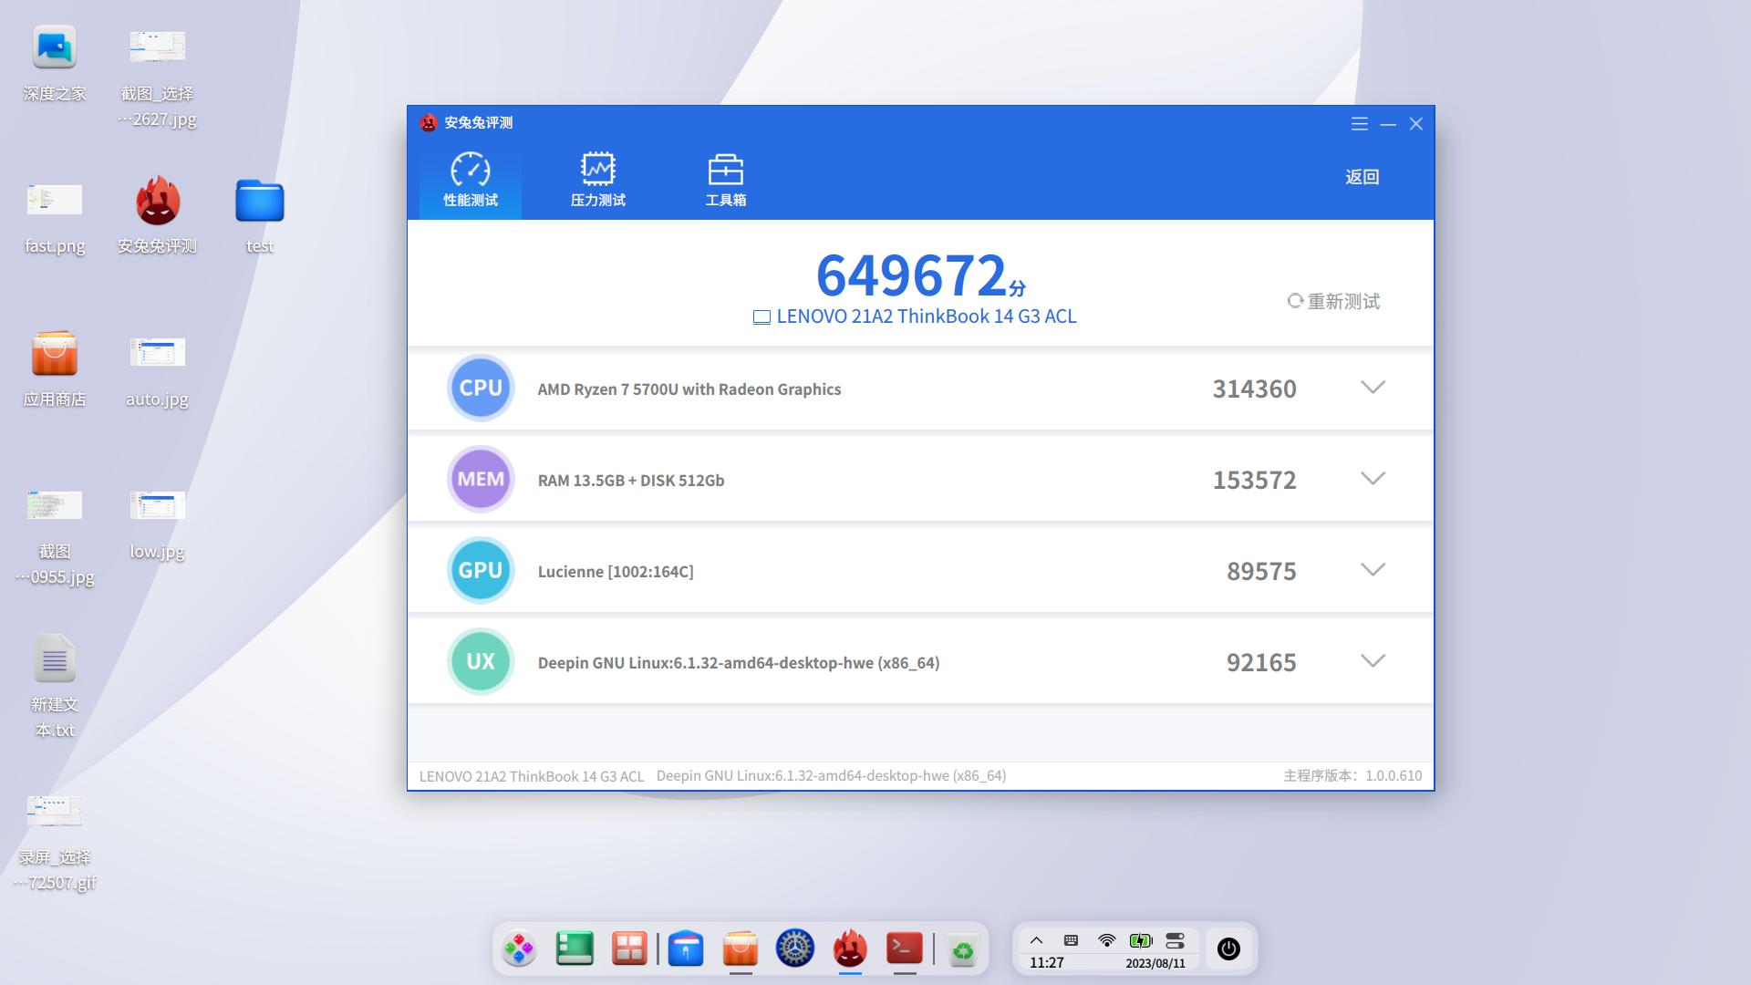Image resolution: width=1751 pixels, height=985 pixels.
Task: Open the 安兔兔评测 desktop shortcut icon
Action: 157,202
